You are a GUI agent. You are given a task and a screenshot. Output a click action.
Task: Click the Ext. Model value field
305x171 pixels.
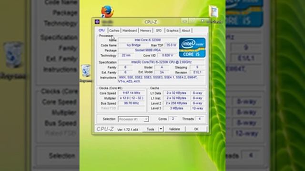[162, 72]
